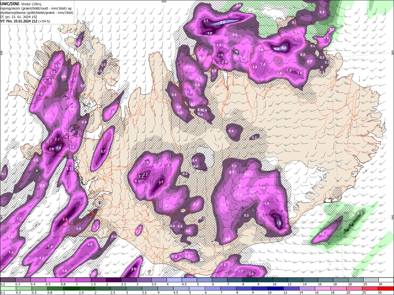Pick the medium green rain swatch between 0.5 and 0.8

pos(39,289)
